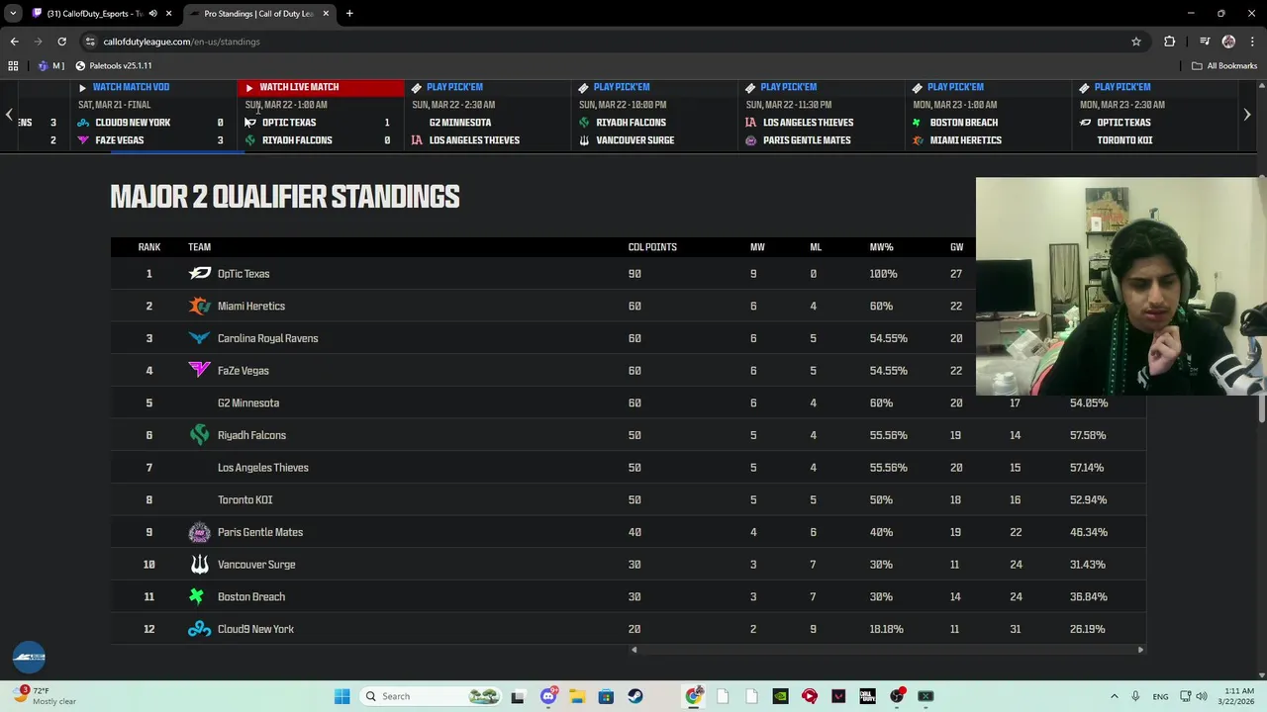Viewport: 1267px width, 712px height.
Task: Switch to the CallofDuty_Esports Twitch tab
Action: [x=102, y=14]
